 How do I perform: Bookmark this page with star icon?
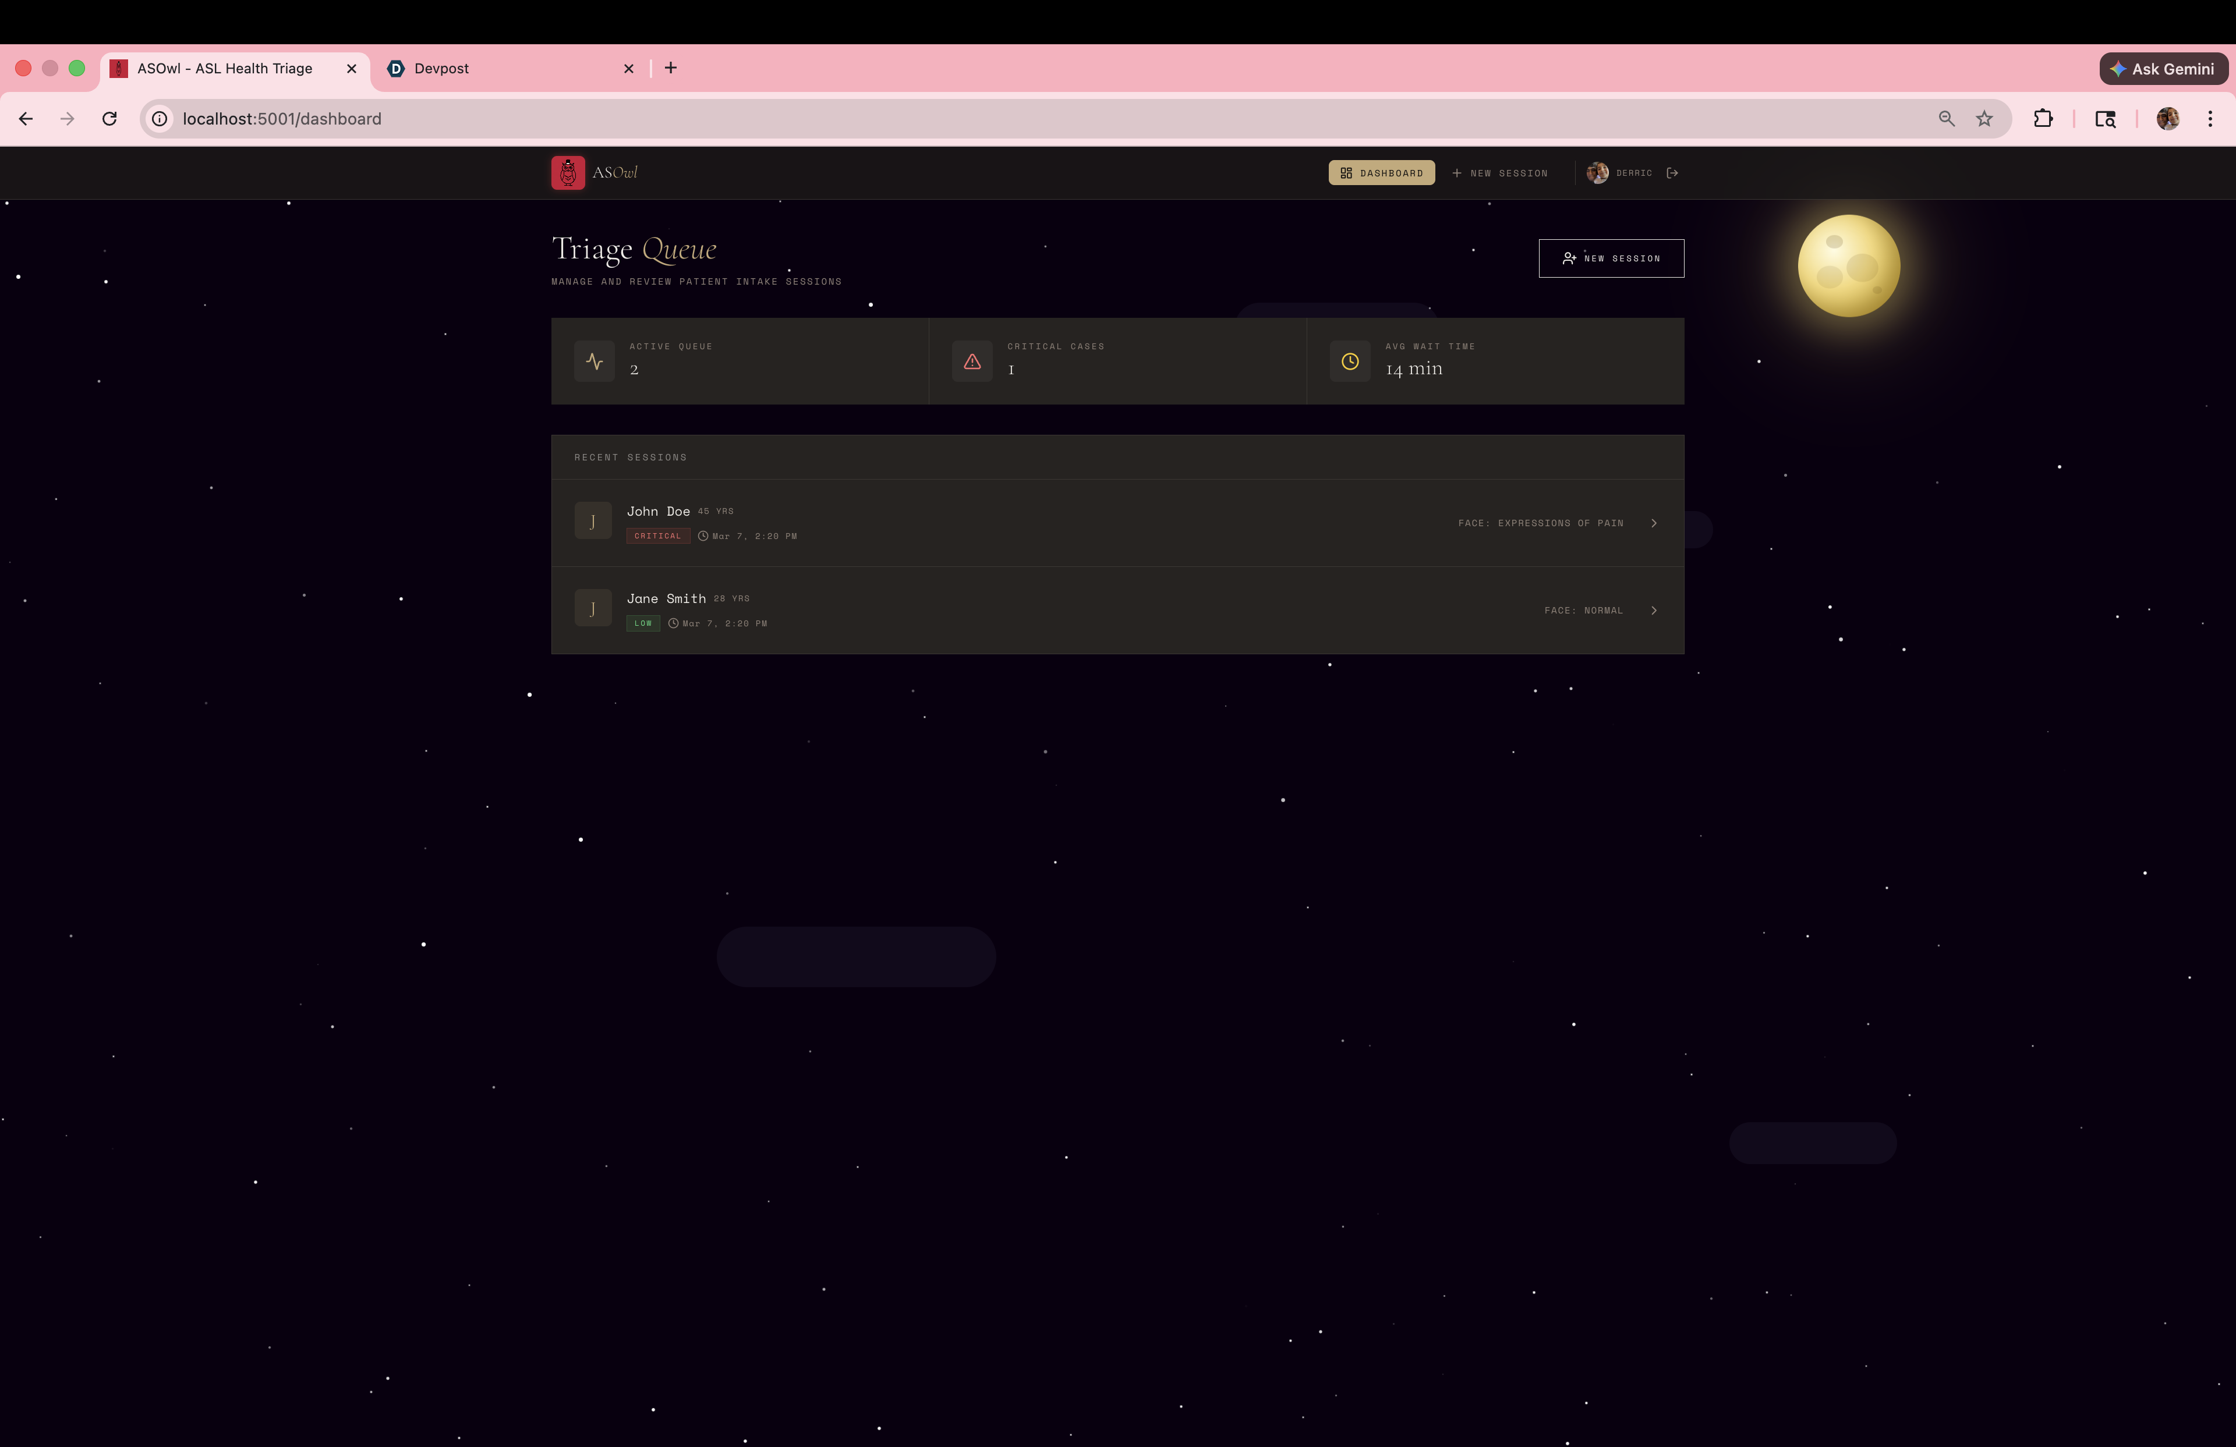click(1983, 118)
